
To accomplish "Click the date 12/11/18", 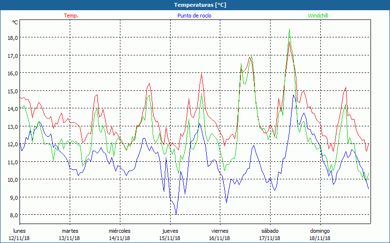I will click(x=19, y=238).
